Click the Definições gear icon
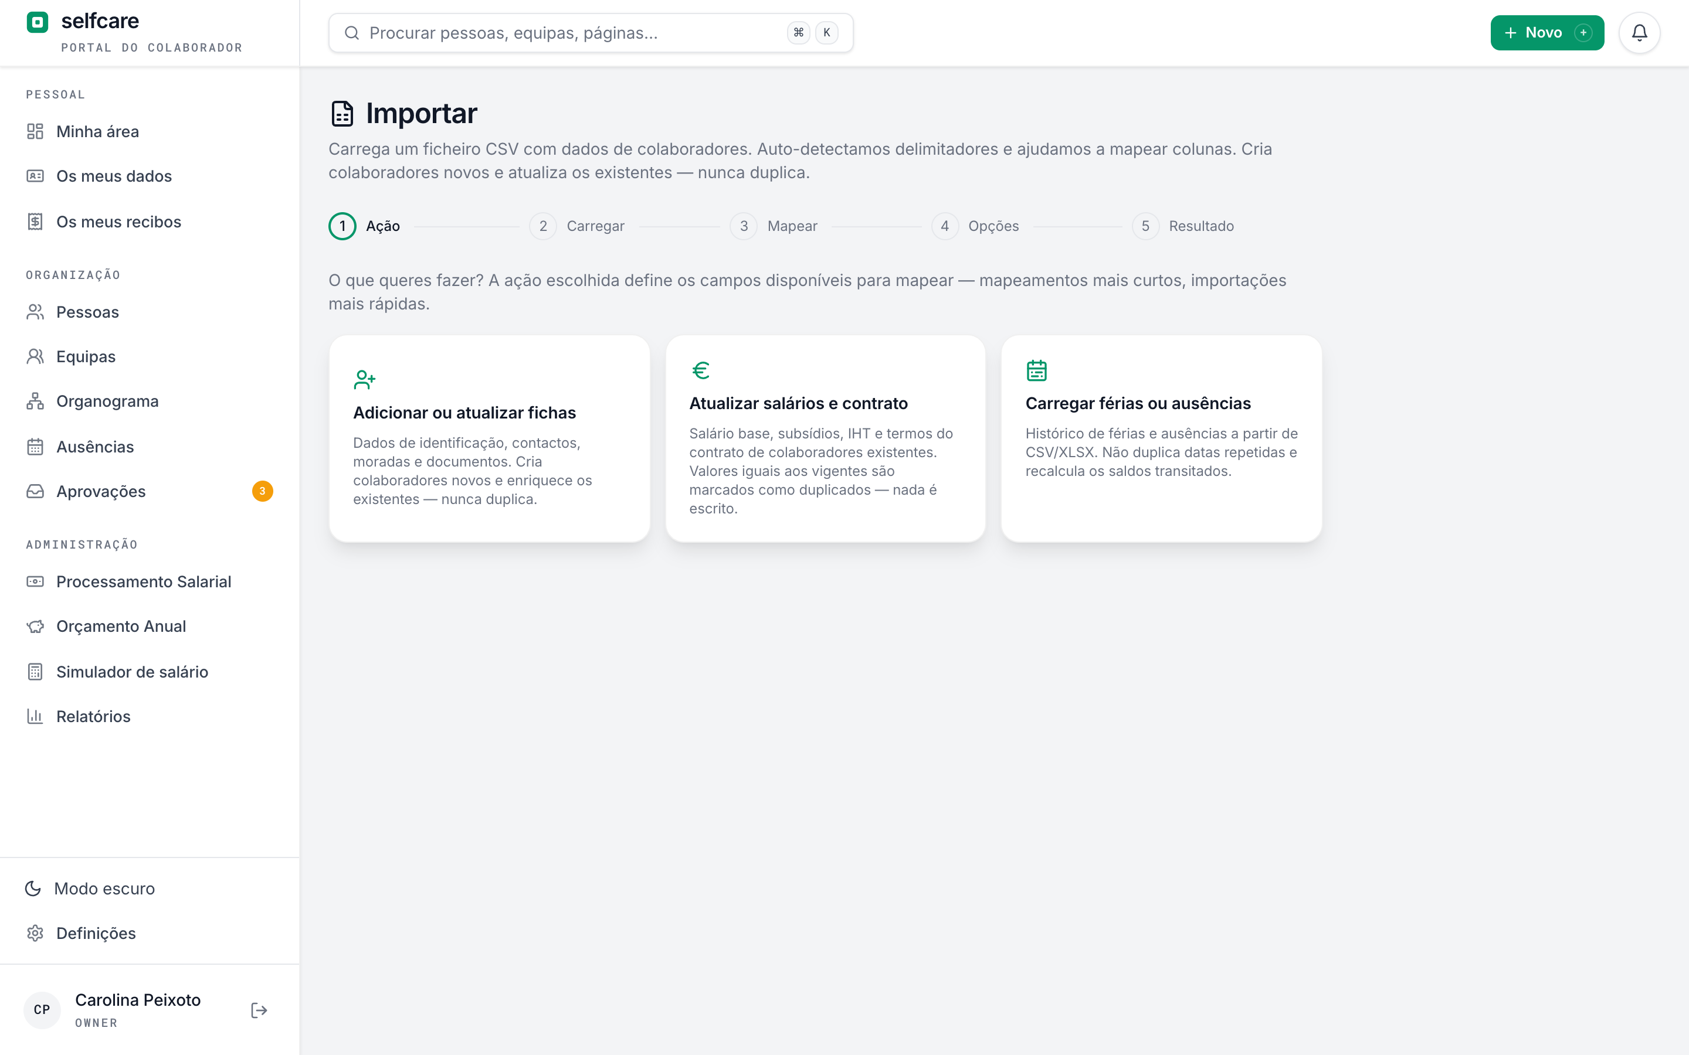Viewport: 1689px width, 1055px height. pos(35,933)
